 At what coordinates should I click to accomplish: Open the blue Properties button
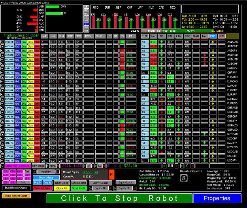pyautogui.click(x=217, y=198)
